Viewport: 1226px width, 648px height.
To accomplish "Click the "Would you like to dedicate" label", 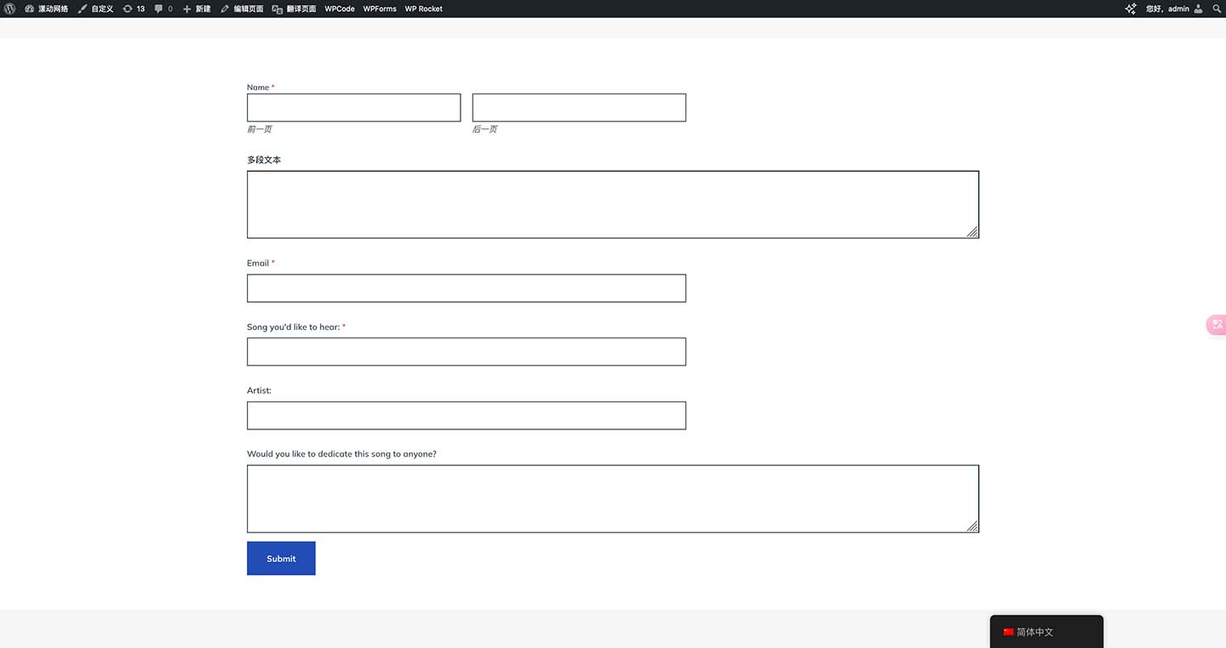I will click(x=341, y=454).
